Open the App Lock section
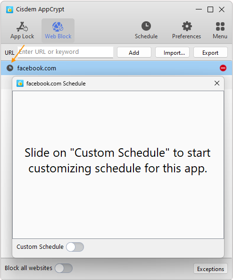The image size is (233, 280). pos(22,30)
